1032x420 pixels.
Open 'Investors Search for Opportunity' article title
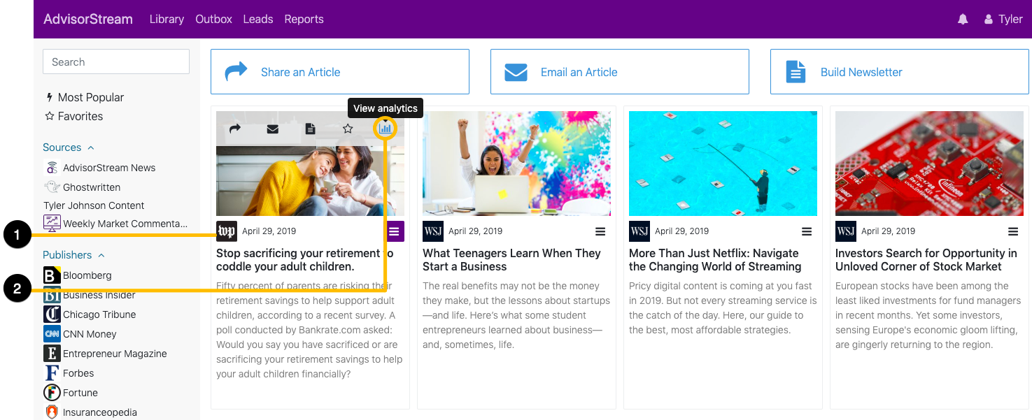point(926,260)
